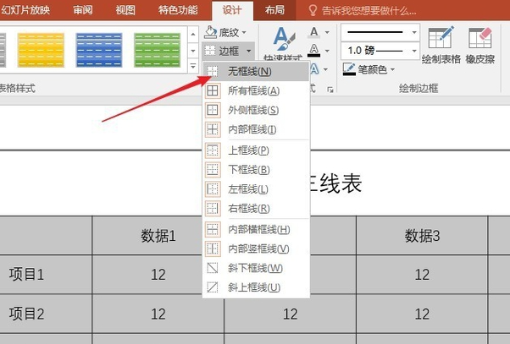Image resolution: width=510 pixels, height=344 pixels.
Task: Open the Slide Show (幻灯片放映) tab
Action: point(25,10)
